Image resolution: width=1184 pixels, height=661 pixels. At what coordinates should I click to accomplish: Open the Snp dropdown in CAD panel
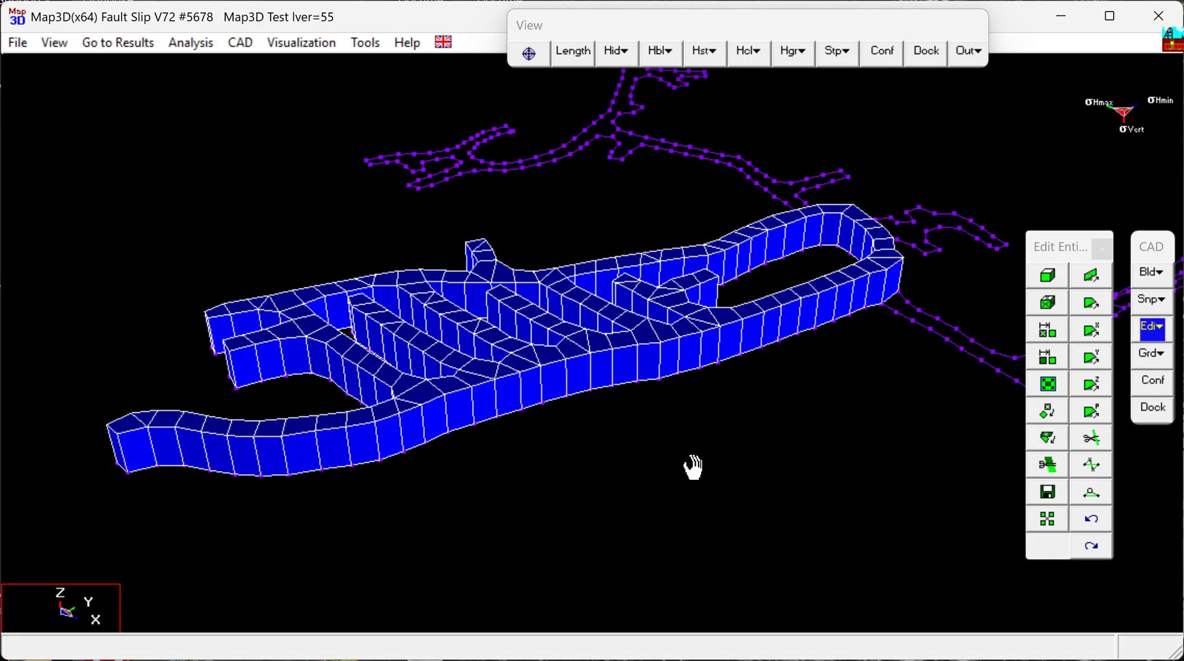click(x=1151, y=300)
